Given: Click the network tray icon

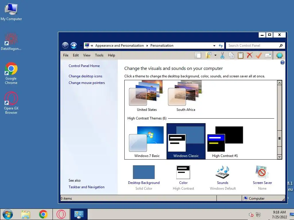Looking at the screenshot, I should coord(258,215).
